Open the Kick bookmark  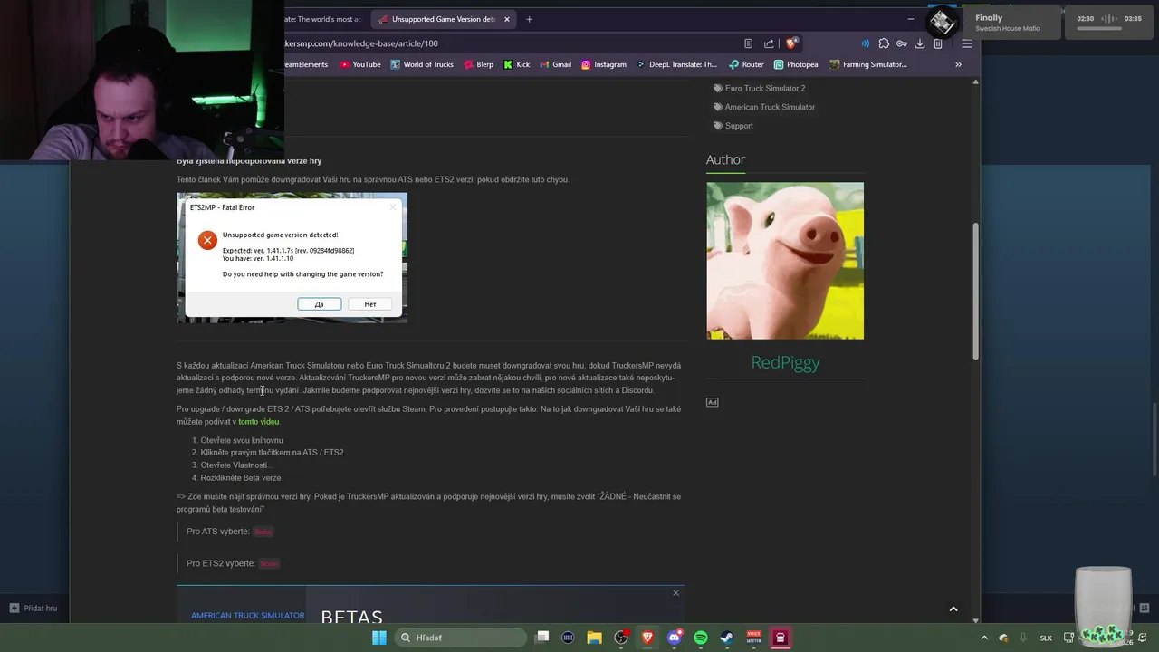[x=517, y=64]
